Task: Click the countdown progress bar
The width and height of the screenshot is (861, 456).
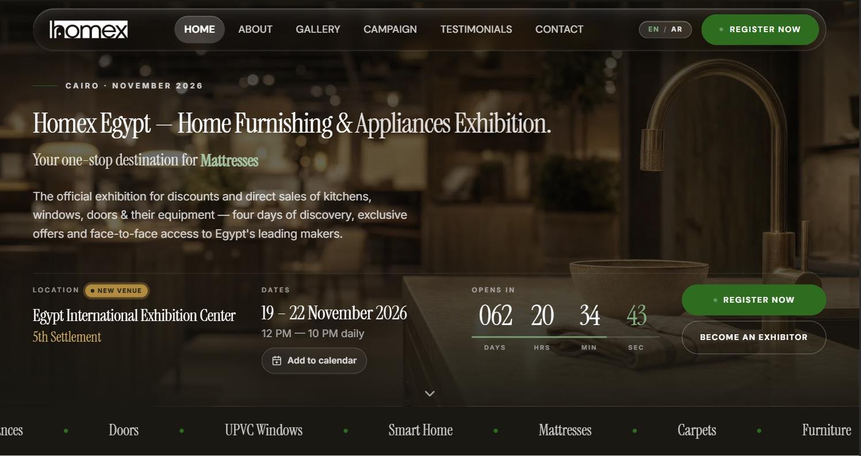Action: [x=565, y=337]
